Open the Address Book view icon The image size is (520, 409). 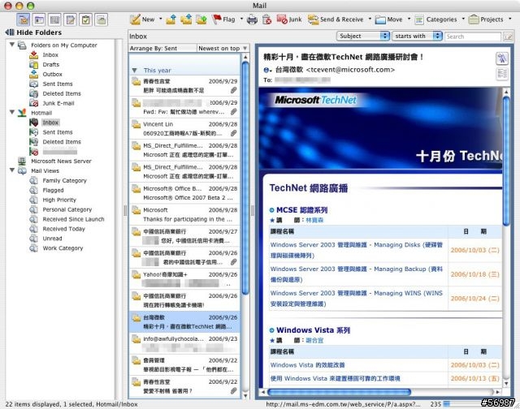(39, 19)
